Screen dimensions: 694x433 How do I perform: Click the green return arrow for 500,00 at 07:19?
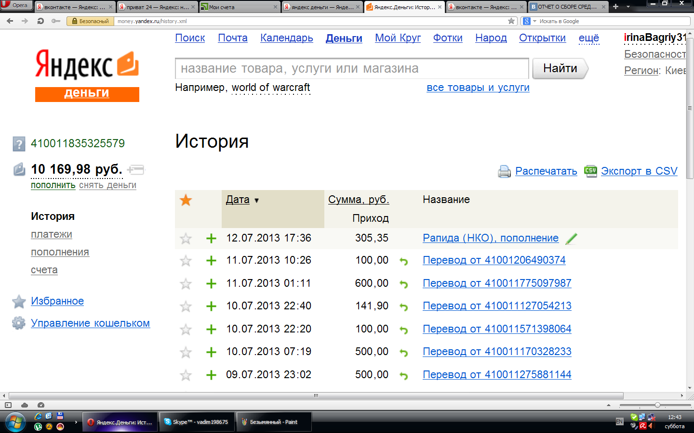pyautogui.click(x=404, y=353)
